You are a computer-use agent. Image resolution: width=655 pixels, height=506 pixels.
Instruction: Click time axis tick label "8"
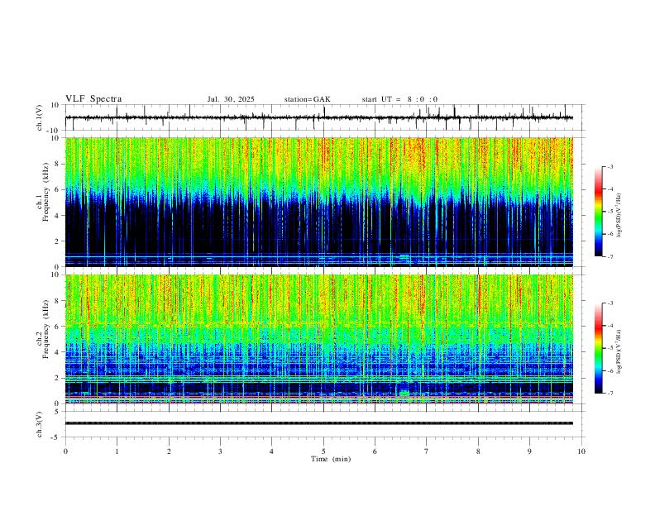click(478, 451)
